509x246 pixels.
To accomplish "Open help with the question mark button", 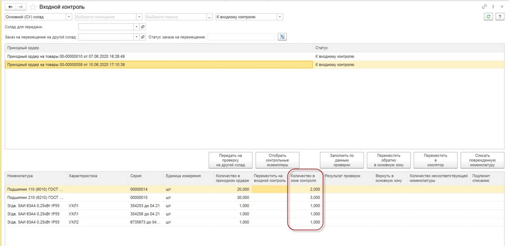I will click(499, 17).
